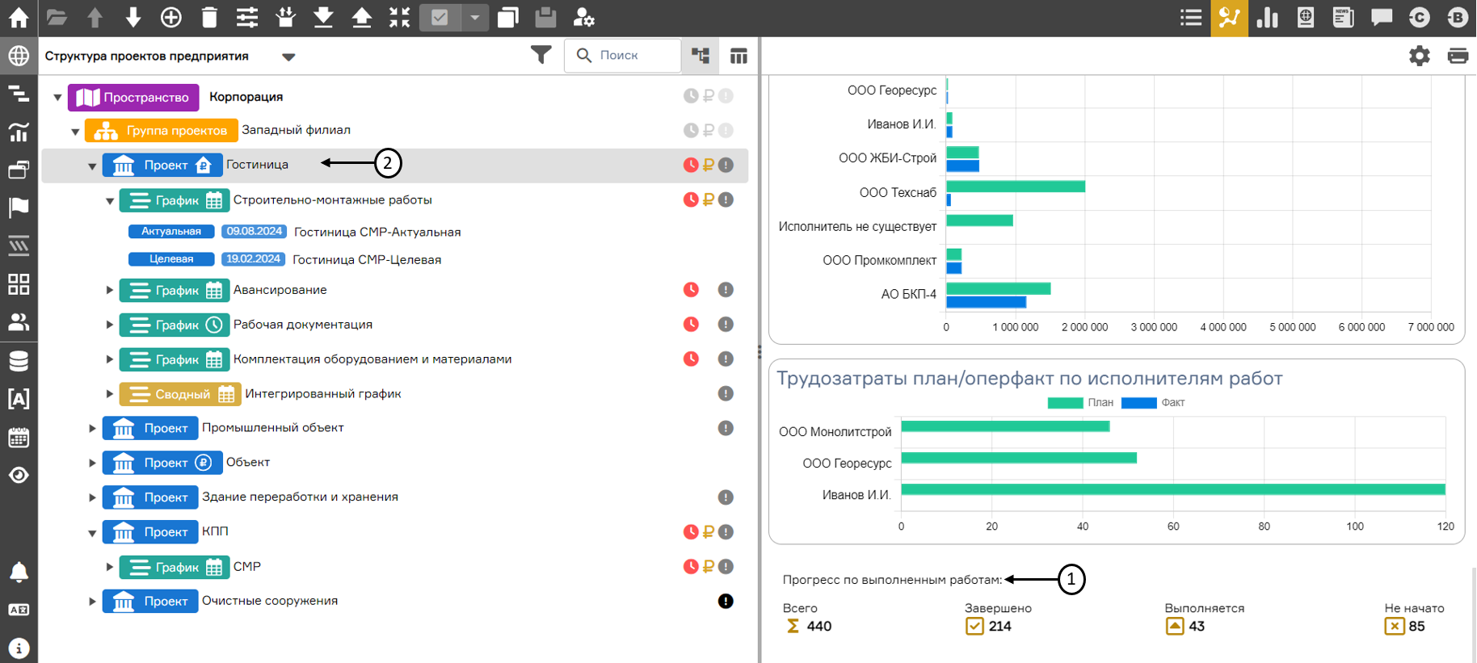Collapse Гостиница project node
This screenshot has height=663, width=1477.
pos(92,166)
